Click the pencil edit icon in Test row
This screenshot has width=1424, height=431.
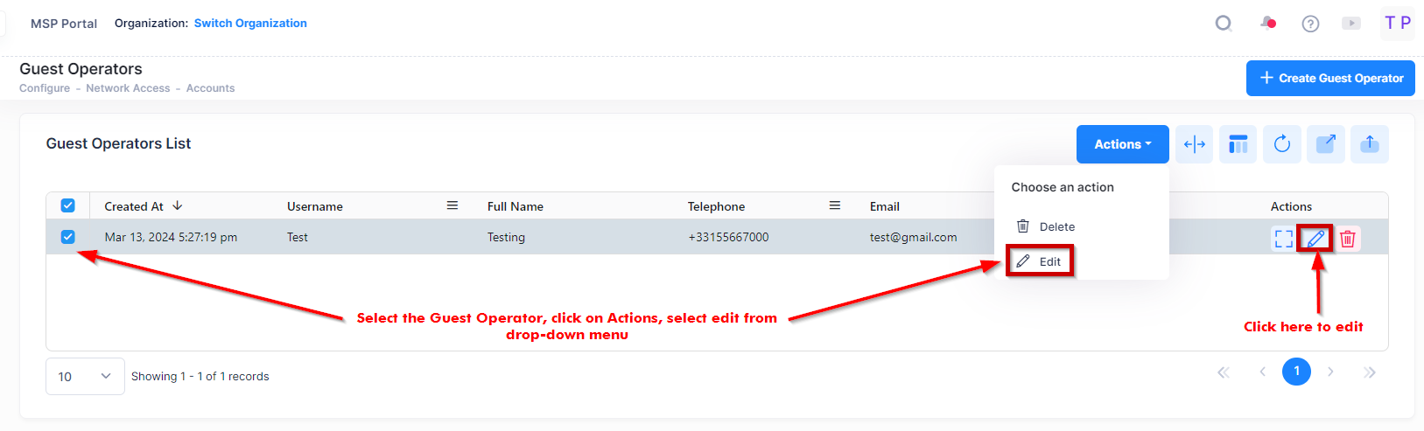tap(1315, 239)
